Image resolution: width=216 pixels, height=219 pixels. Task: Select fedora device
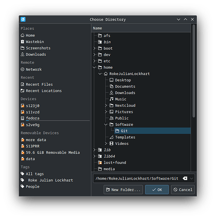[x=30, y=118]
